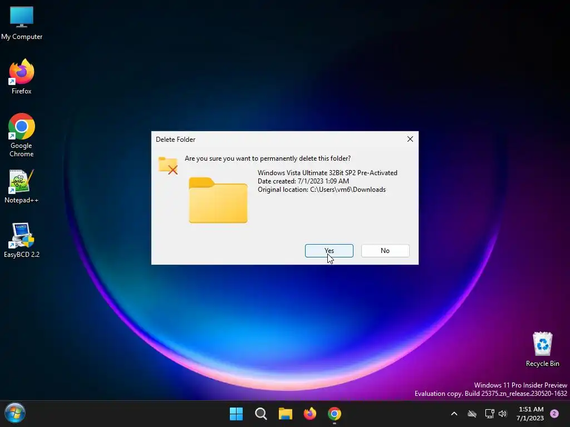The width and height of the screenshot is (570, 427).
Task: Open the clock showing 1:51 AM
Action: (x=530, y=414)
